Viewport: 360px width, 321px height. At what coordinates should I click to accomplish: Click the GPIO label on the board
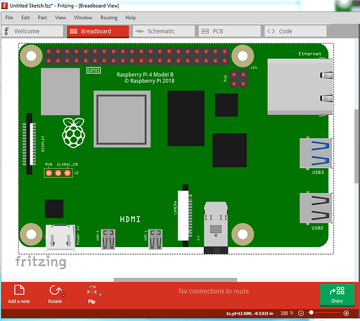93,71
